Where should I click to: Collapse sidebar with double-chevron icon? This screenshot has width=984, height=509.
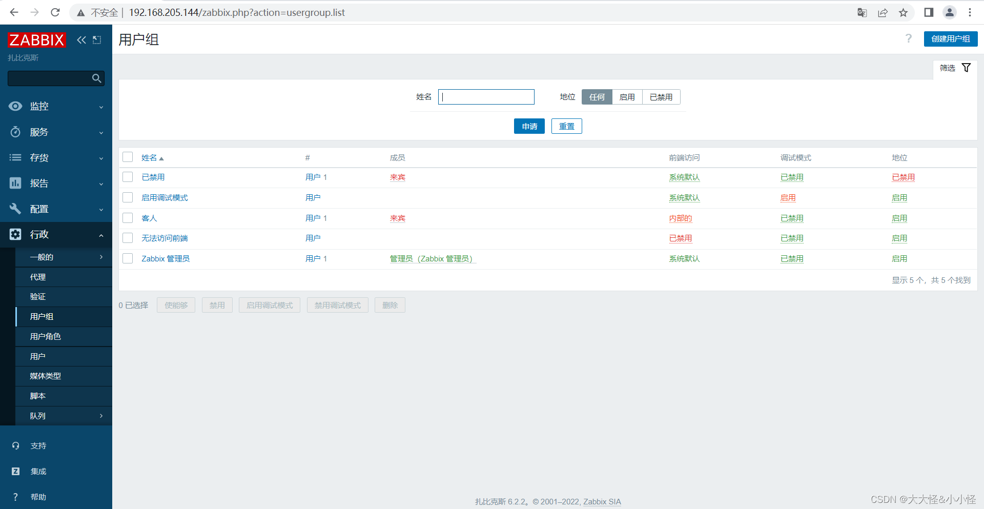[81, 40]
